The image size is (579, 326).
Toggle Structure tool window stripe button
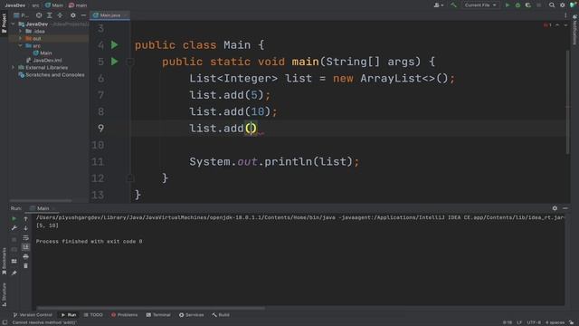[4, 294]
